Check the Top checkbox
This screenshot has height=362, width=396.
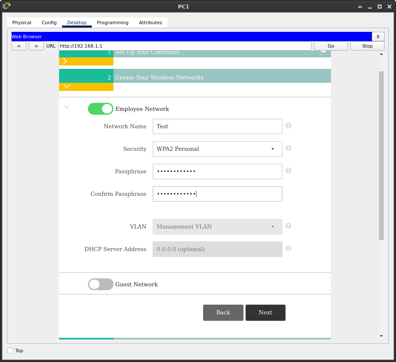[10, 351]
